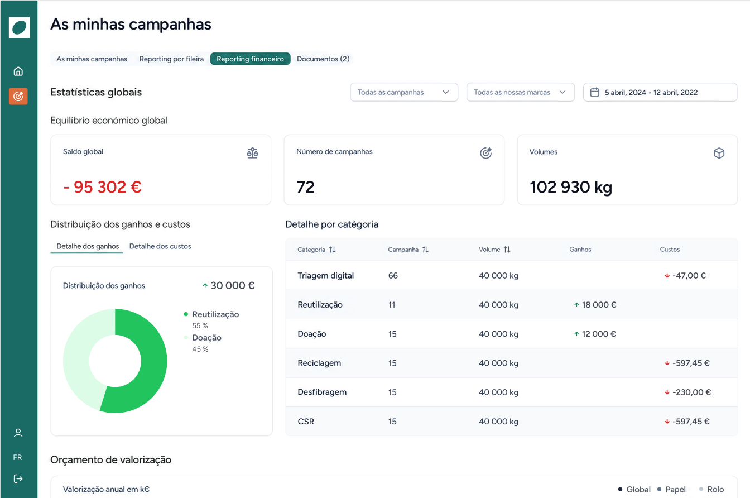
Task: Switch to Reporting por fileira tab
Action: (x=171, y=59)
